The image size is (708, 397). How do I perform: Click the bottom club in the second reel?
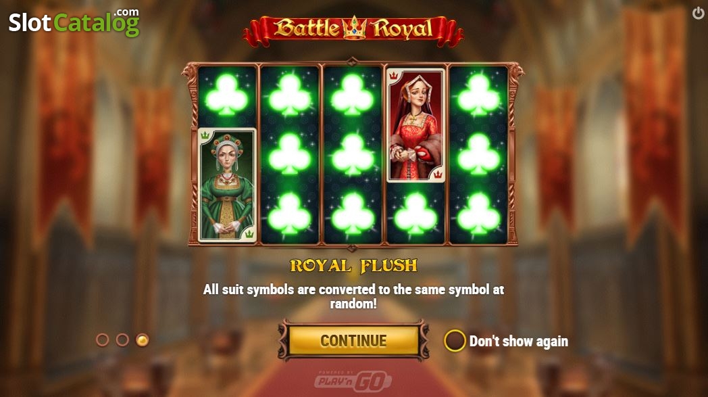[289, 215]
